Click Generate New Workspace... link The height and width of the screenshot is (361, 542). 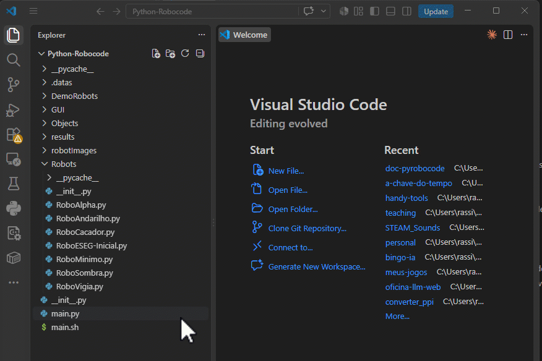coord(317,266)
